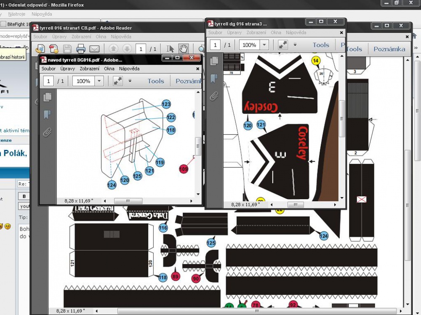The height and width of the screenshot is (315, 421).
Task: Click horizontal scrollbar thumb in strana3 window
Action: pos(296,205)
